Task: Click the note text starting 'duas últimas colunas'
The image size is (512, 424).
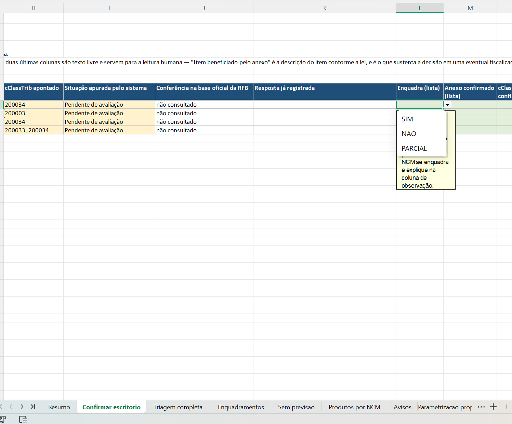Action: (x=259, y=62)
